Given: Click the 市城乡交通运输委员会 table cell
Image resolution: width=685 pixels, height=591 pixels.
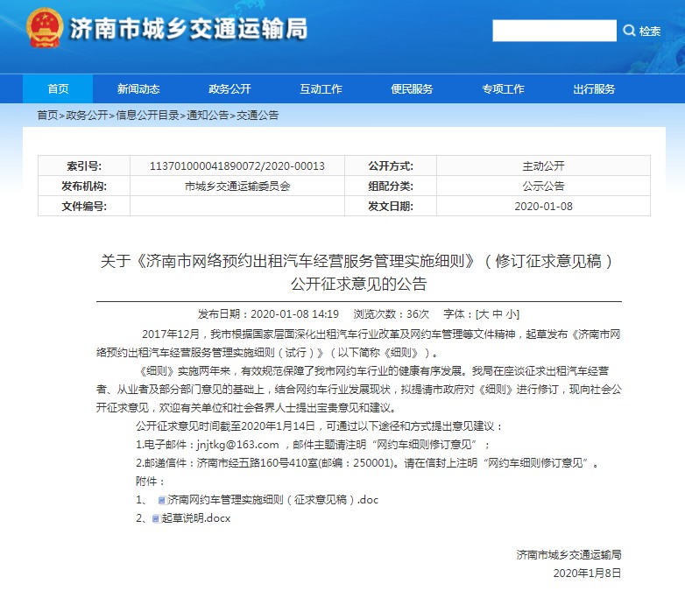Looking at the screenshot, I should 237,186.
